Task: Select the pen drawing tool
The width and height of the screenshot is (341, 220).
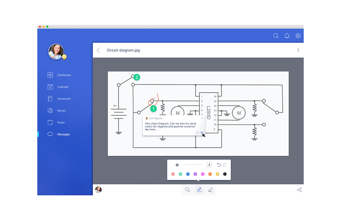Action: (199, 190)
